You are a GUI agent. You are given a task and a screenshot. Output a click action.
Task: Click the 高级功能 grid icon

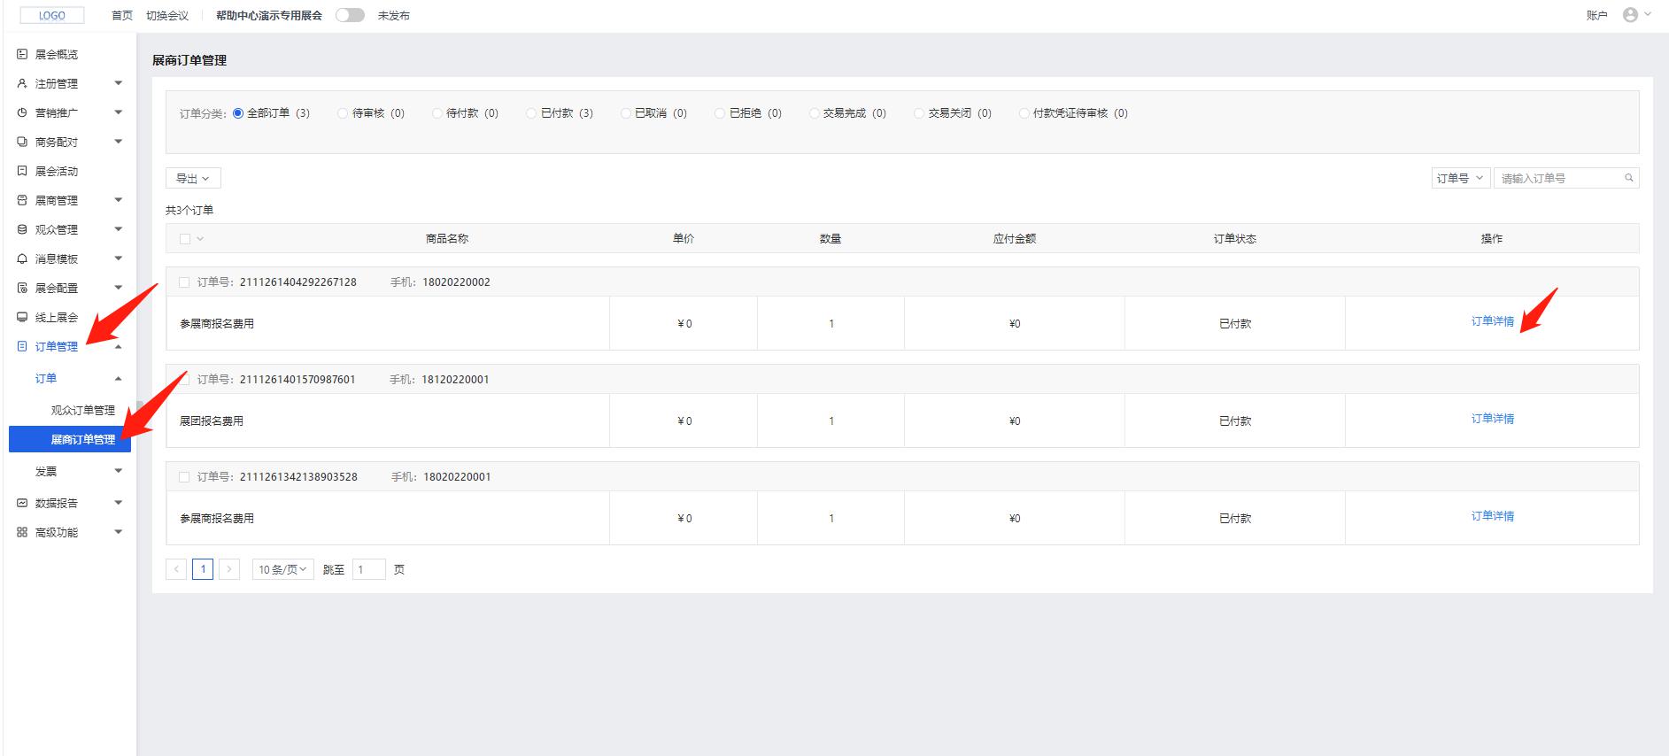22,532
